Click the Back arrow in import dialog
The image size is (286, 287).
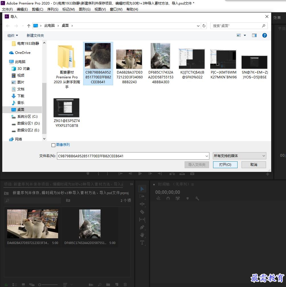[8, 26]
